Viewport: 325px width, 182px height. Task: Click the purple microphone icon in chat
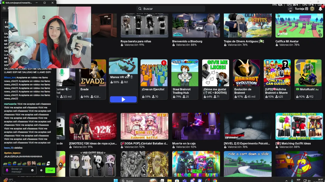7,170
